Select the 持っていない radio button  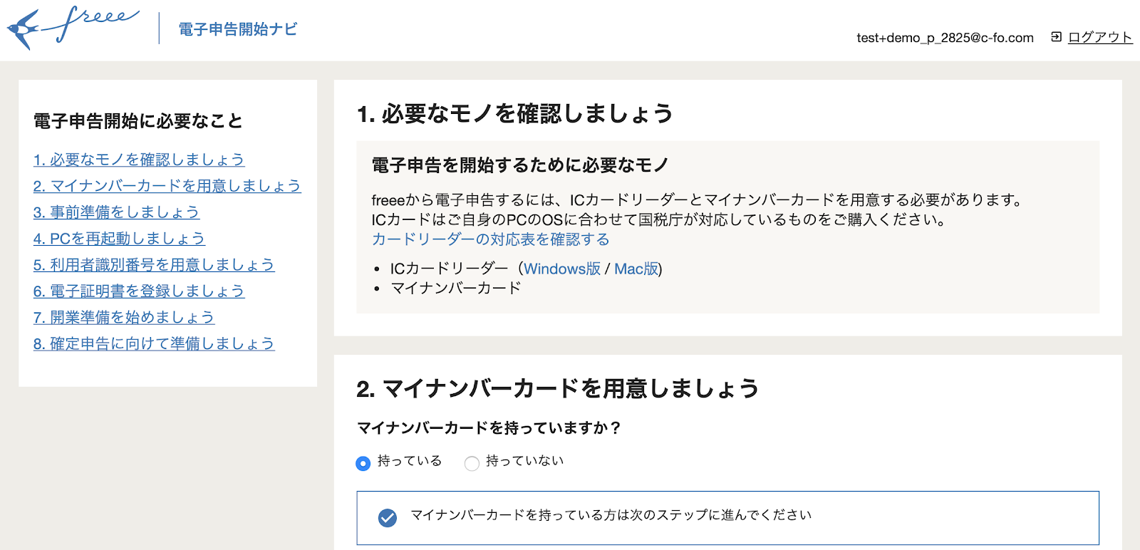(472, 464)
